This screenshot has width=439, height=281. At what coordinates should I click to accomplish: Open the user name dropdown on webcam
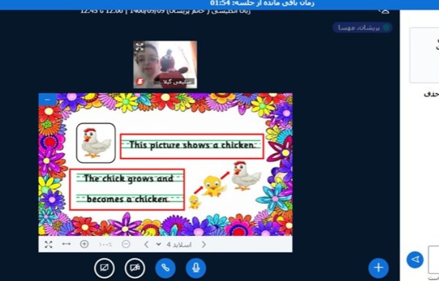pos(174,82)
